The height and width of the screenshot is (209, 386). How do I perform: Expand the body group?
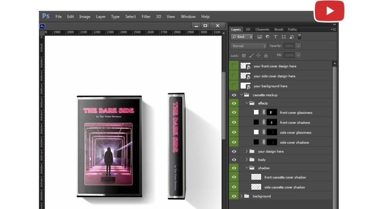click(x=247, y=160)
